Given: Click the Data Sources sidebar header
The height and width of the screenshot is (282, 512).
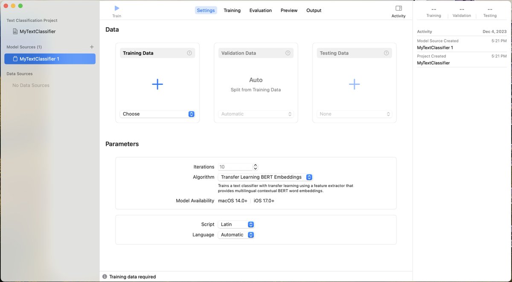Looking at the screenshot, I should [x=20, y=74].
